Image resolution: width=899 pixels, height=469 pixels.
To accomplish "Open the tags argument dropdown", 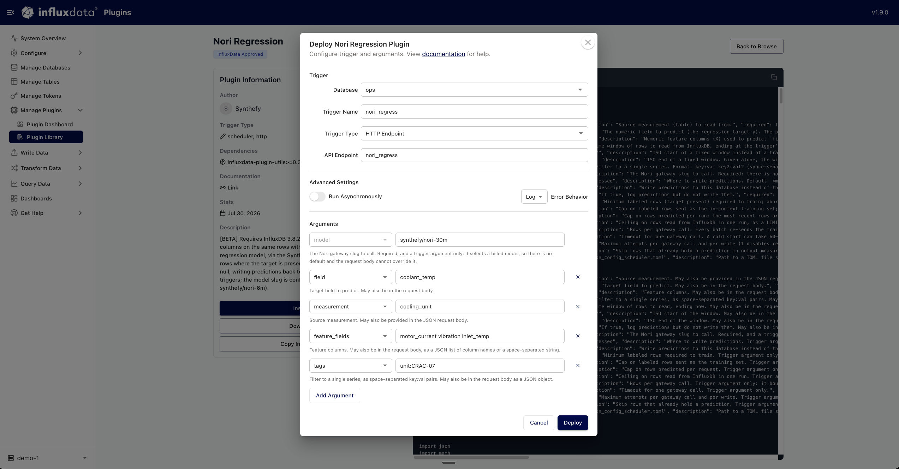I will coord(350,366).
